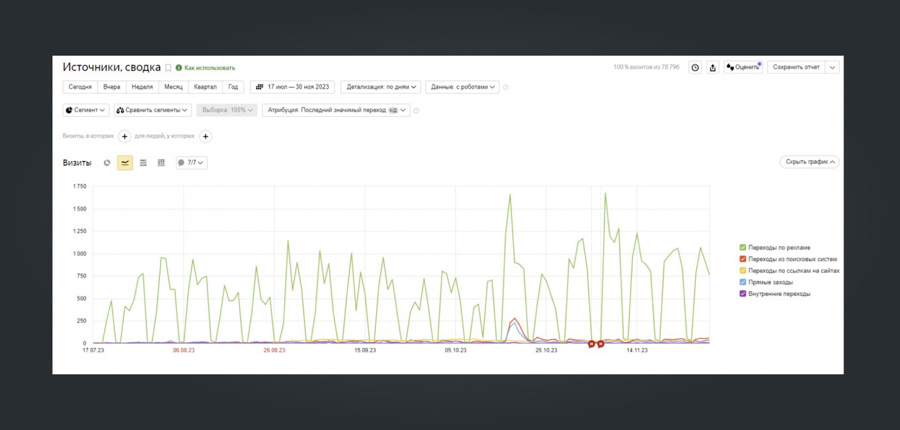The width and height of the screenshot is (900, 430).
Task: Open the 7/7 annotations dropdown
Action: [191, 162]
